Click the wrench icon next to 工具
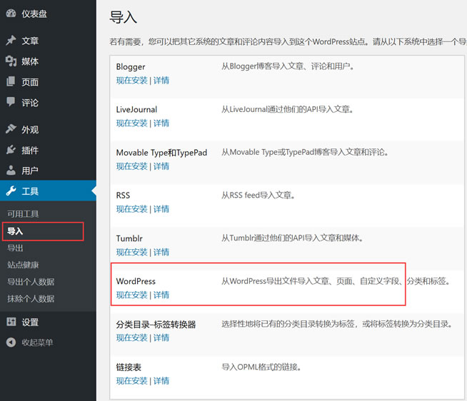This screenshot has width=467, height=401. pos(11,191)
